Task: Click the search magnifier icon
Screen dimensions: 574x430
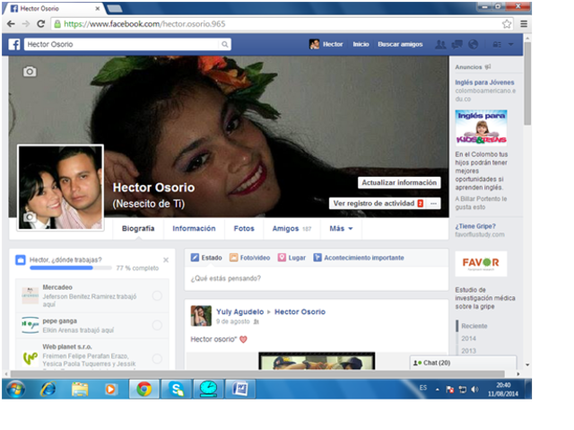Action: pyautogui.click(x=225, y=44)
